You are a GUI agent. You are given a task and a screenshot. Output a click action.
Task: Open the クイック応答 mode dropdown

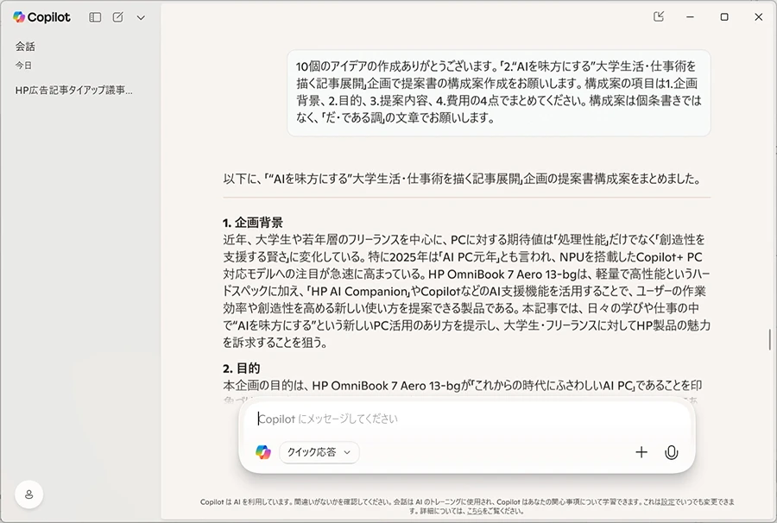pos(319,452)
